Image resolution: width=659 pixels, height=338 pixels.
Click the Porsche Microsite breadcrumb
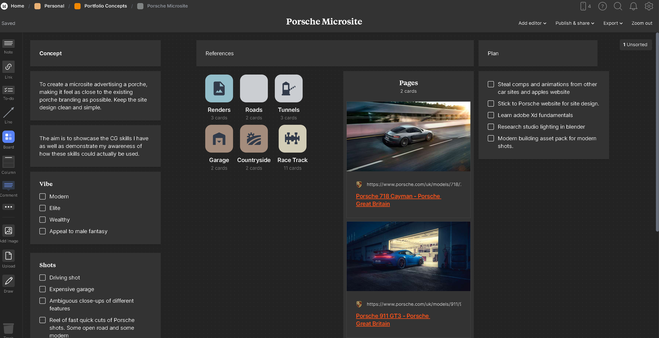167,6
